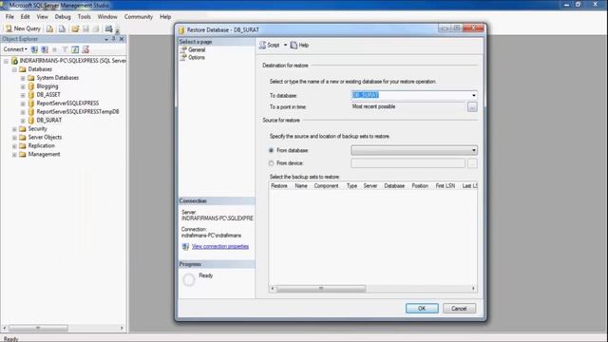This screenshot has height=342, width=608.
Task: Select ReportServer$SQLEXPRESSTempDB database
Action: pos(78,112)
